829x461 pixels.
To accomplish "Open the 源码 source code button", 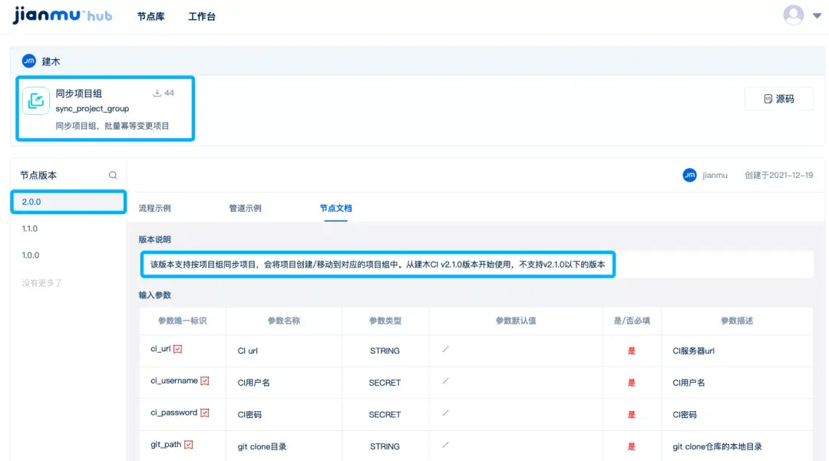I will pos(779,99).
